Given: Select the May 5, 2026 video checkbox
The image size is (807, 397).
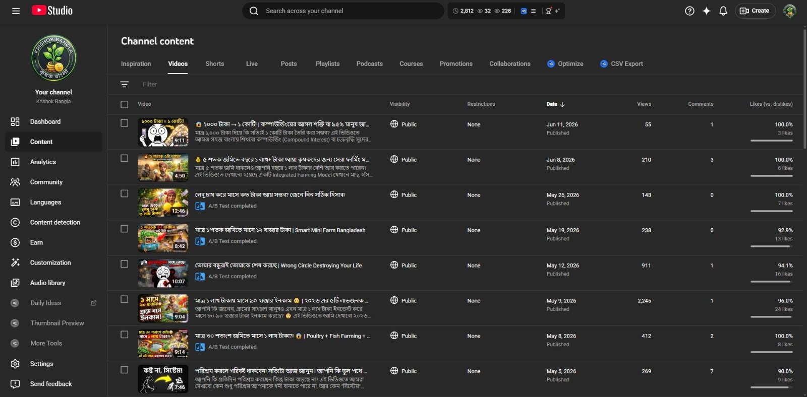Looking at the screenshot, I should tap(125, 370).
